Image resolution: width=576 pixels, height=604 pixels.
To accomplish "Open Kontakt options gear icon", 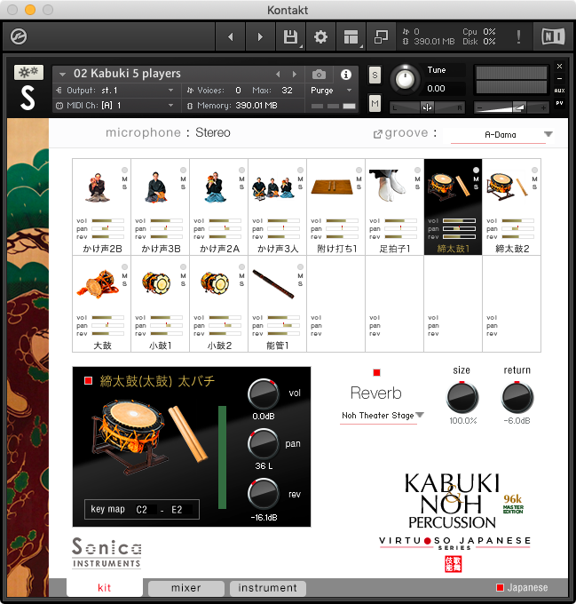I will point(320,37).
